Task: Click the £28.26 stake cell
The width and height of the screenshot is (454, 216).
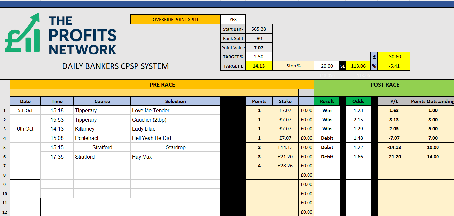Action: 285,166
